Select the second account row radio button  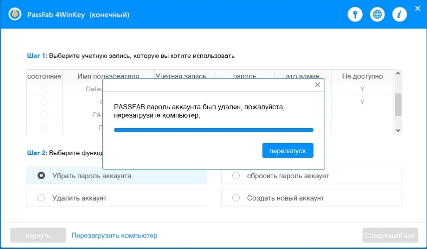[x=44, y=102]
